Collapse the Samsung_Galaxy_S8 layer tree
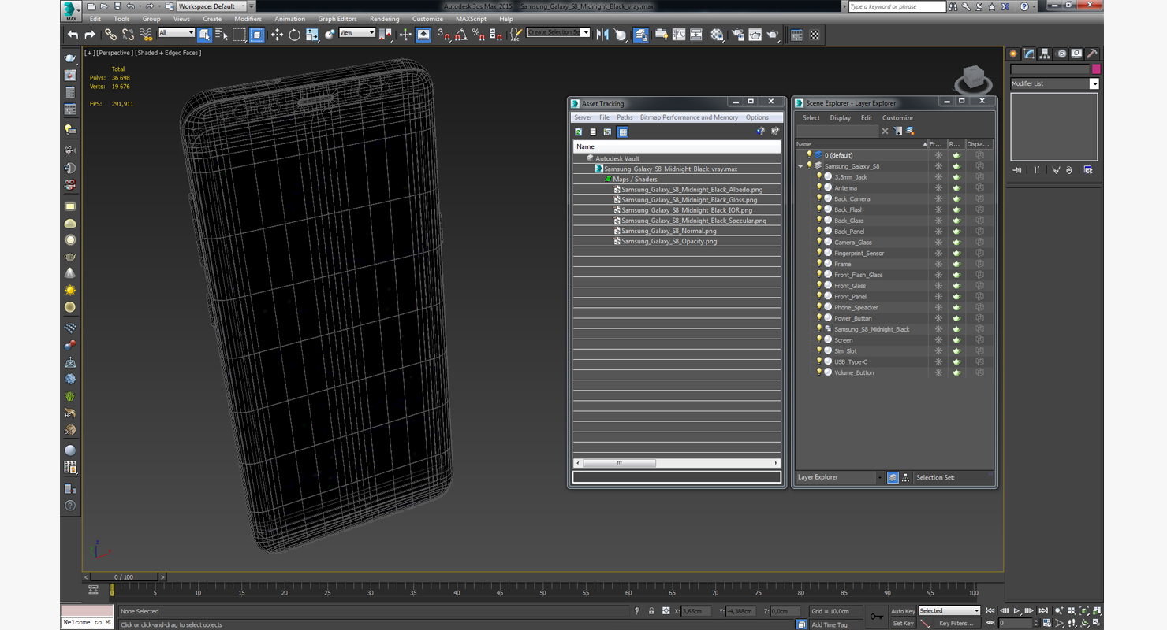 coord(800,166)
